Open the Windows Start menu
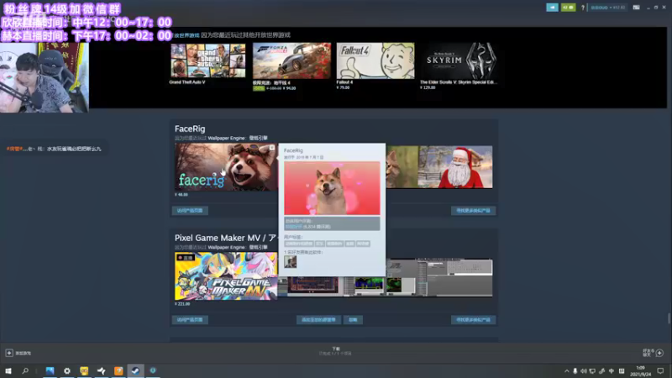Image resolution: width=672 pixels, height=378 pixels. click(x=8, y=370)
